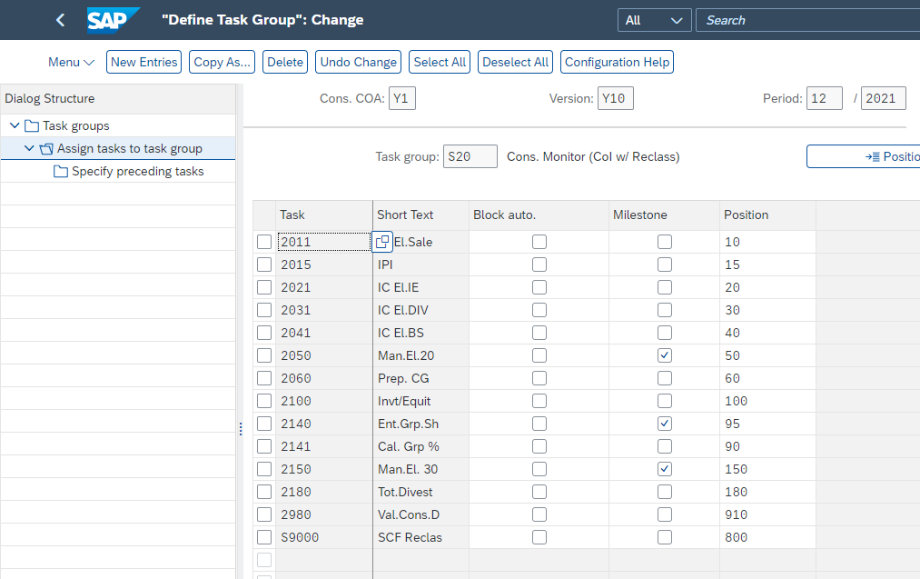Select the row for task S9000

(x=264, y=537)
